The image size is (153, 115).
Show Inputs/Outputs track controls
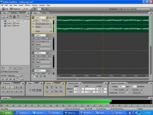click(x=33, y=76)
